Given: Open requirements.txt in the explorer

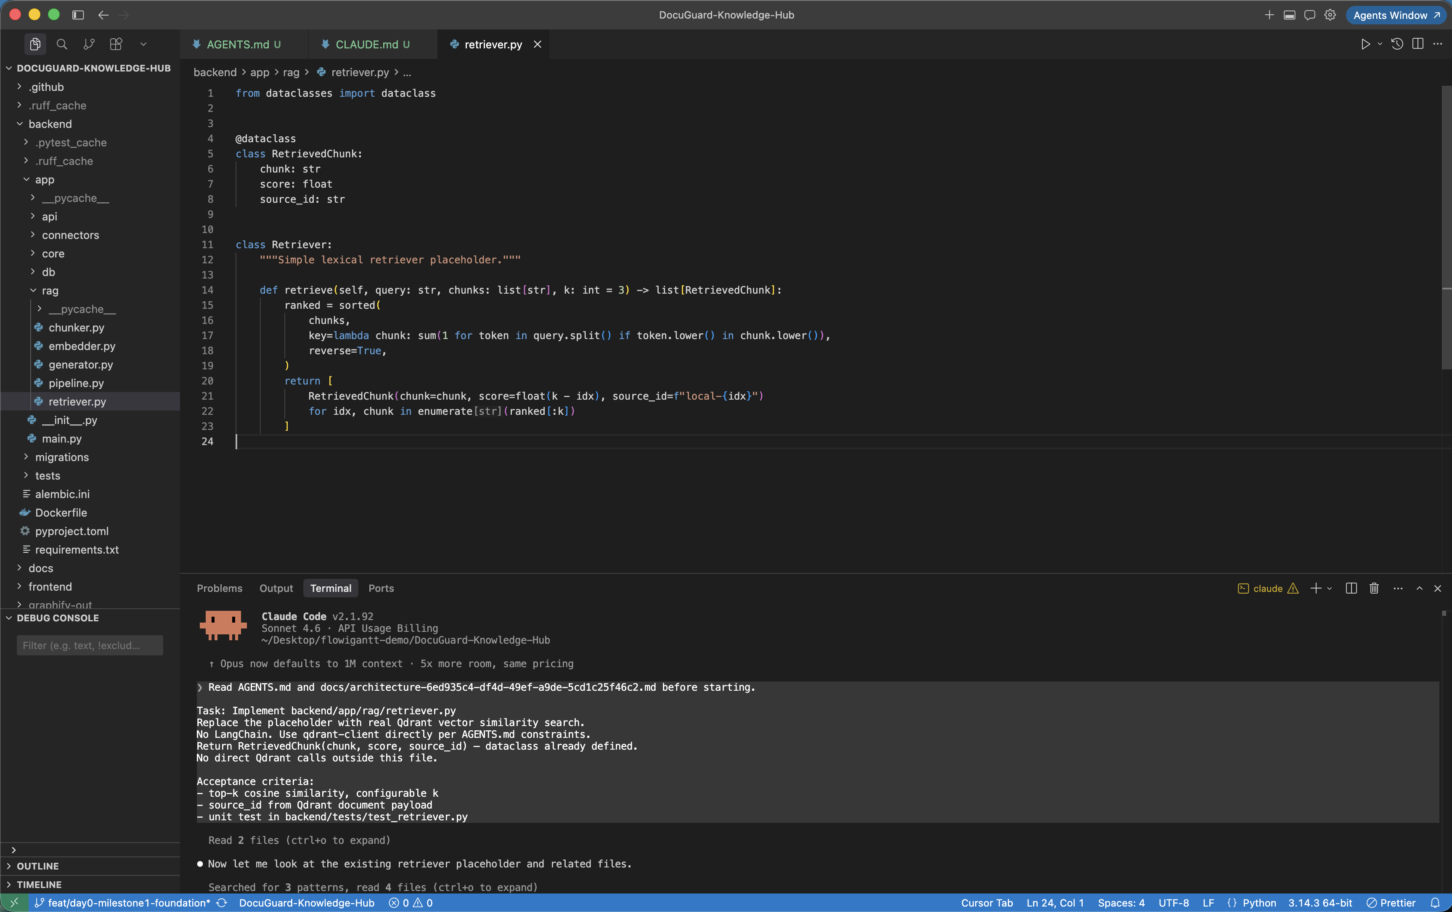Looking at the screenshot, I should click(90, 550).
